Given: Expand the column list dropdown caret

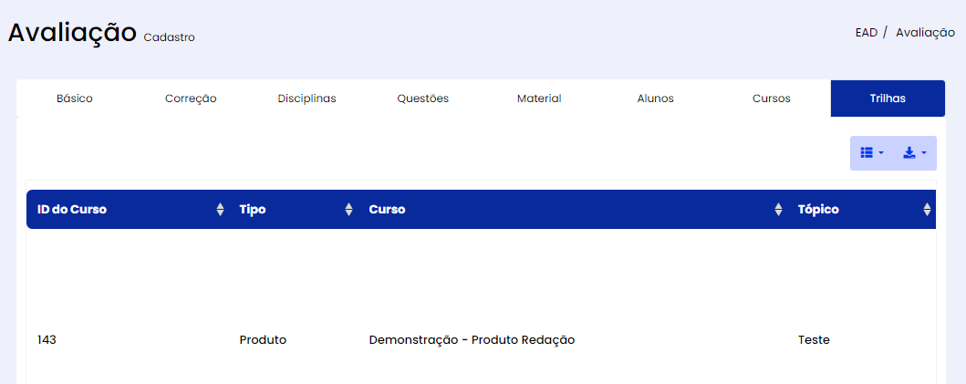Looking at the screenshot, I should (x=881, y=153).
